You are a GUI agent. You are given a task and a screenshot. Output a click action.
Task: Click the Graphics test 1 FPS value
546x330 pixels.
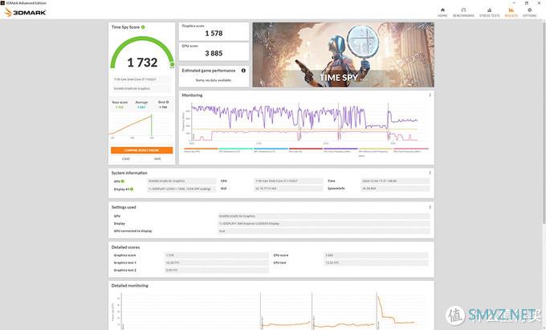(x=216, y=263)
